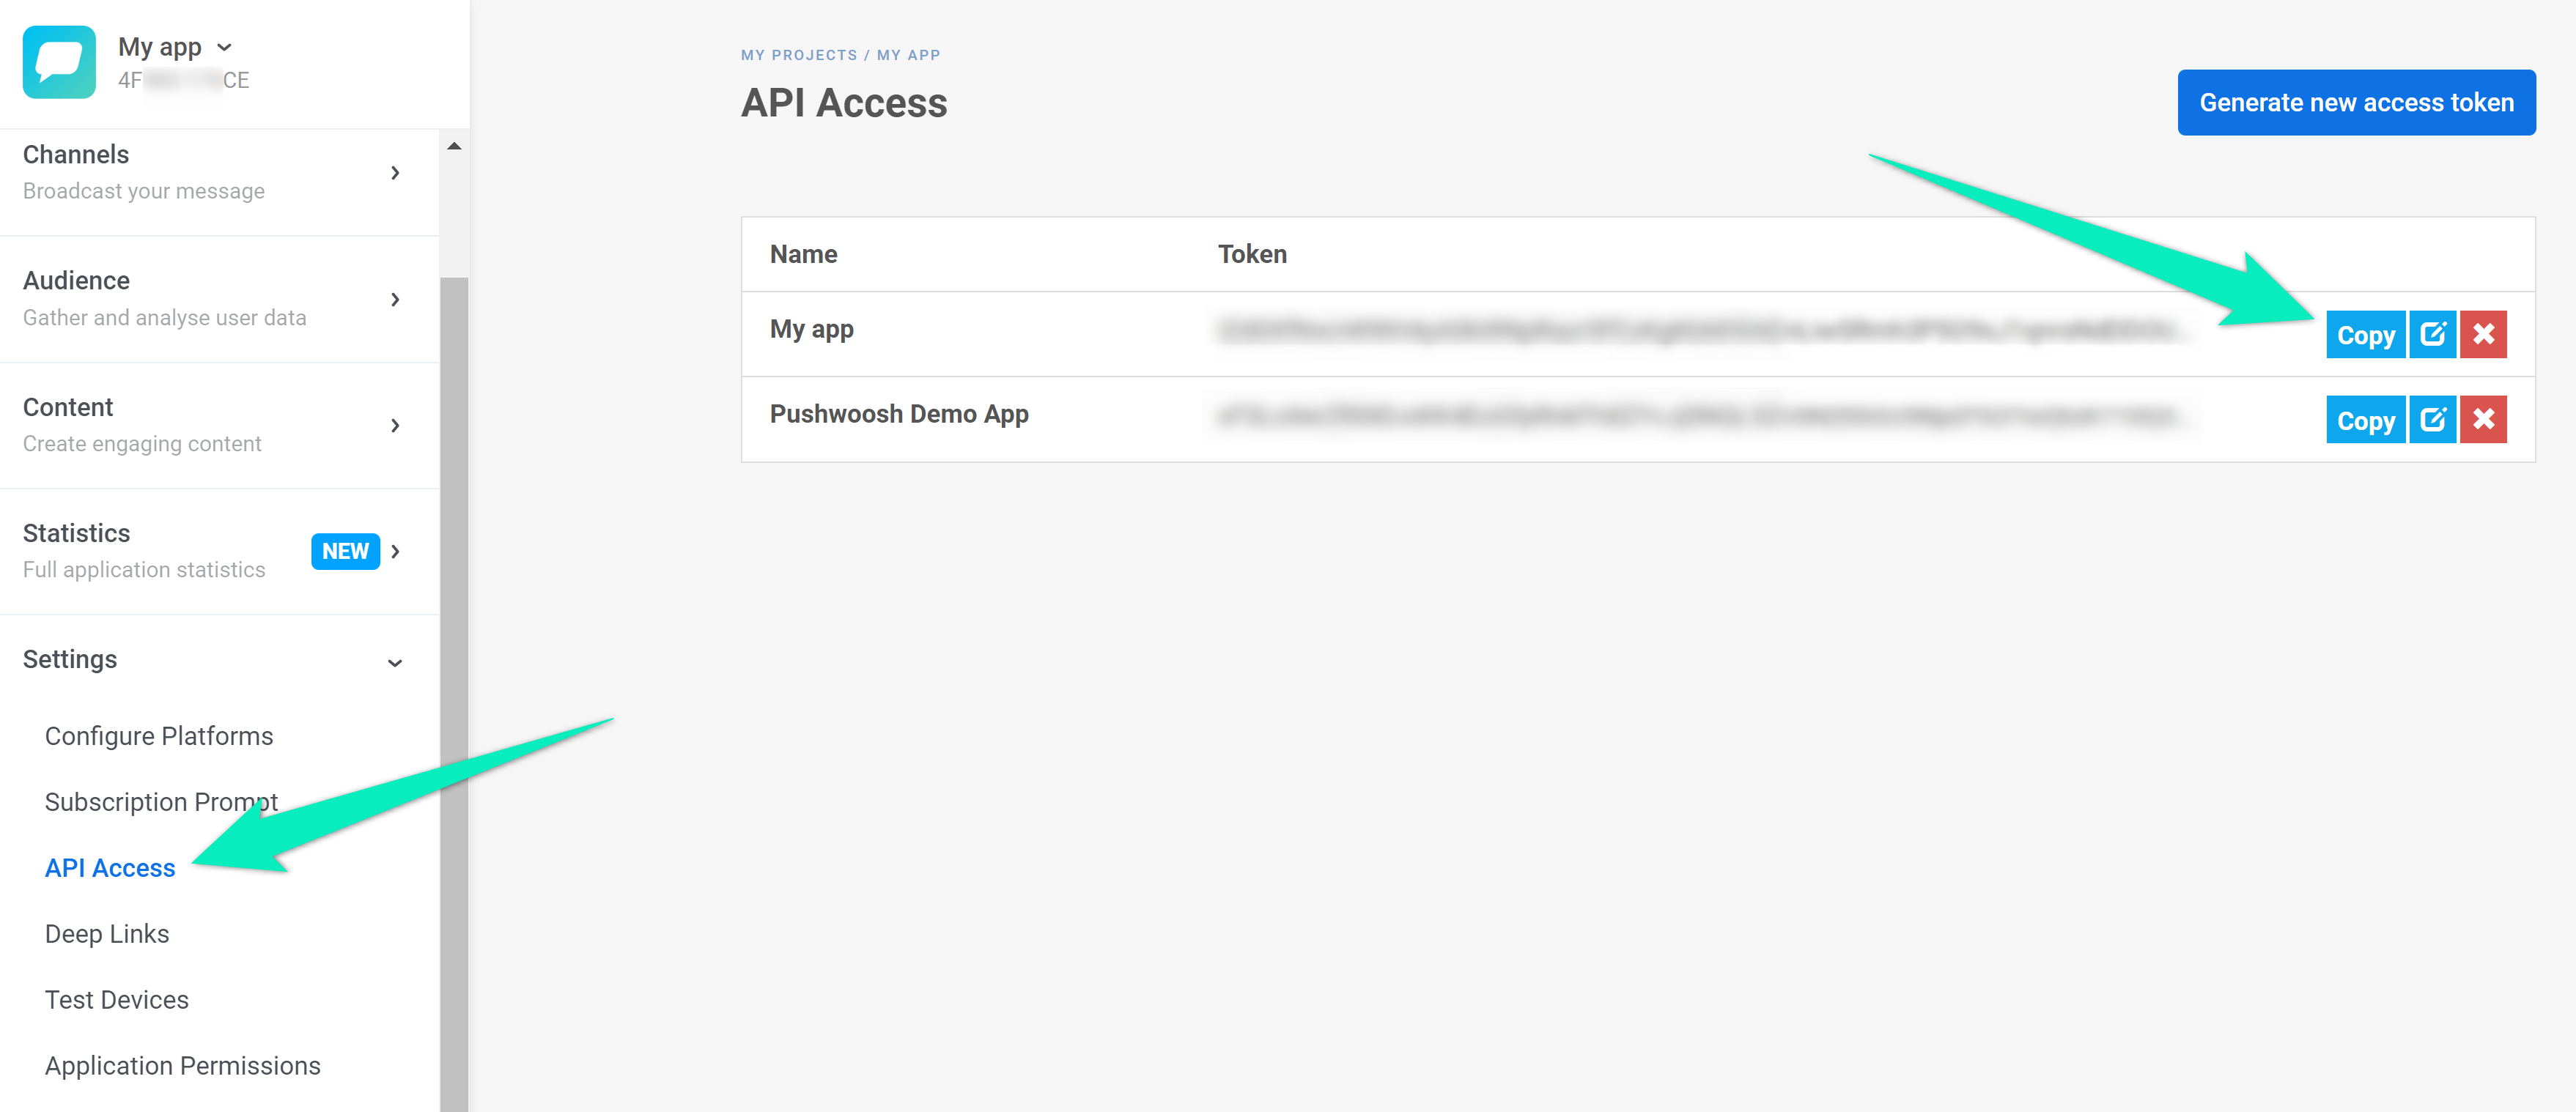Delete the My app token
Viewport: 2576px width, 1112px height.
(x=2483, y=334)
